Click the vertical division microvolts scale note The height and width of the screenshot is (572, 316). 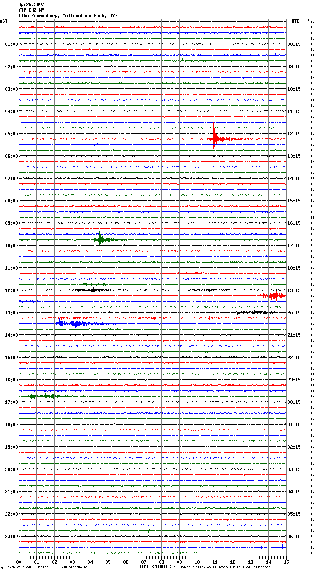(x=47, y=567)
